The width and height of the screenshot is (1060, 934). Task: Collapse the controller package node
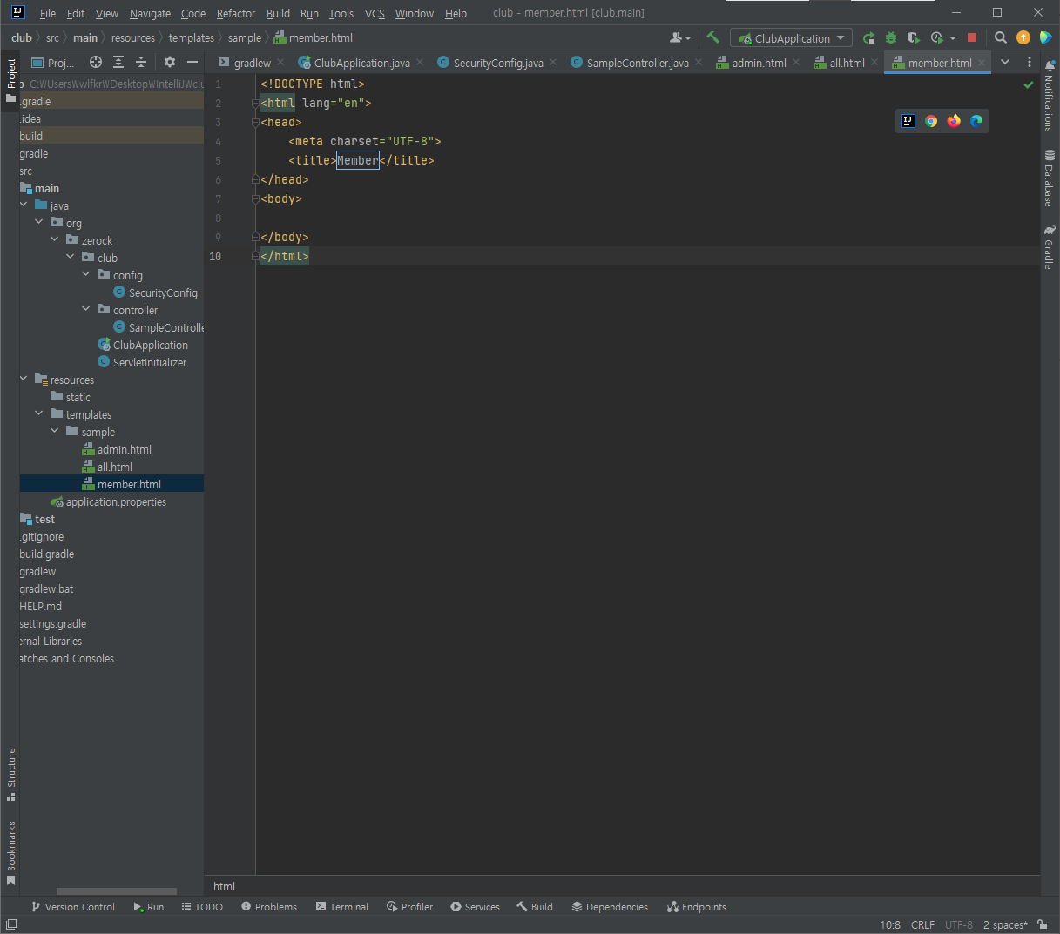(86, 310)
